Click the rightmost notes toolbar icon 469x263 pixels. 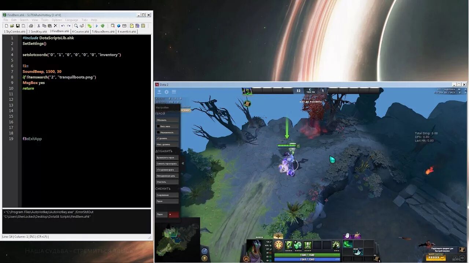point(143,26)
